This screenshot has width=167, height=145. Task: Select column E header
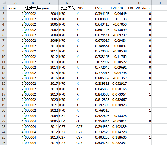84,3
